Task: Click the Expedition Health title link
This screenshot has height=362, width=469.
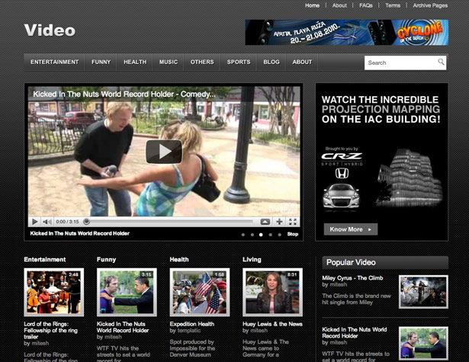Action: (192, 324)
